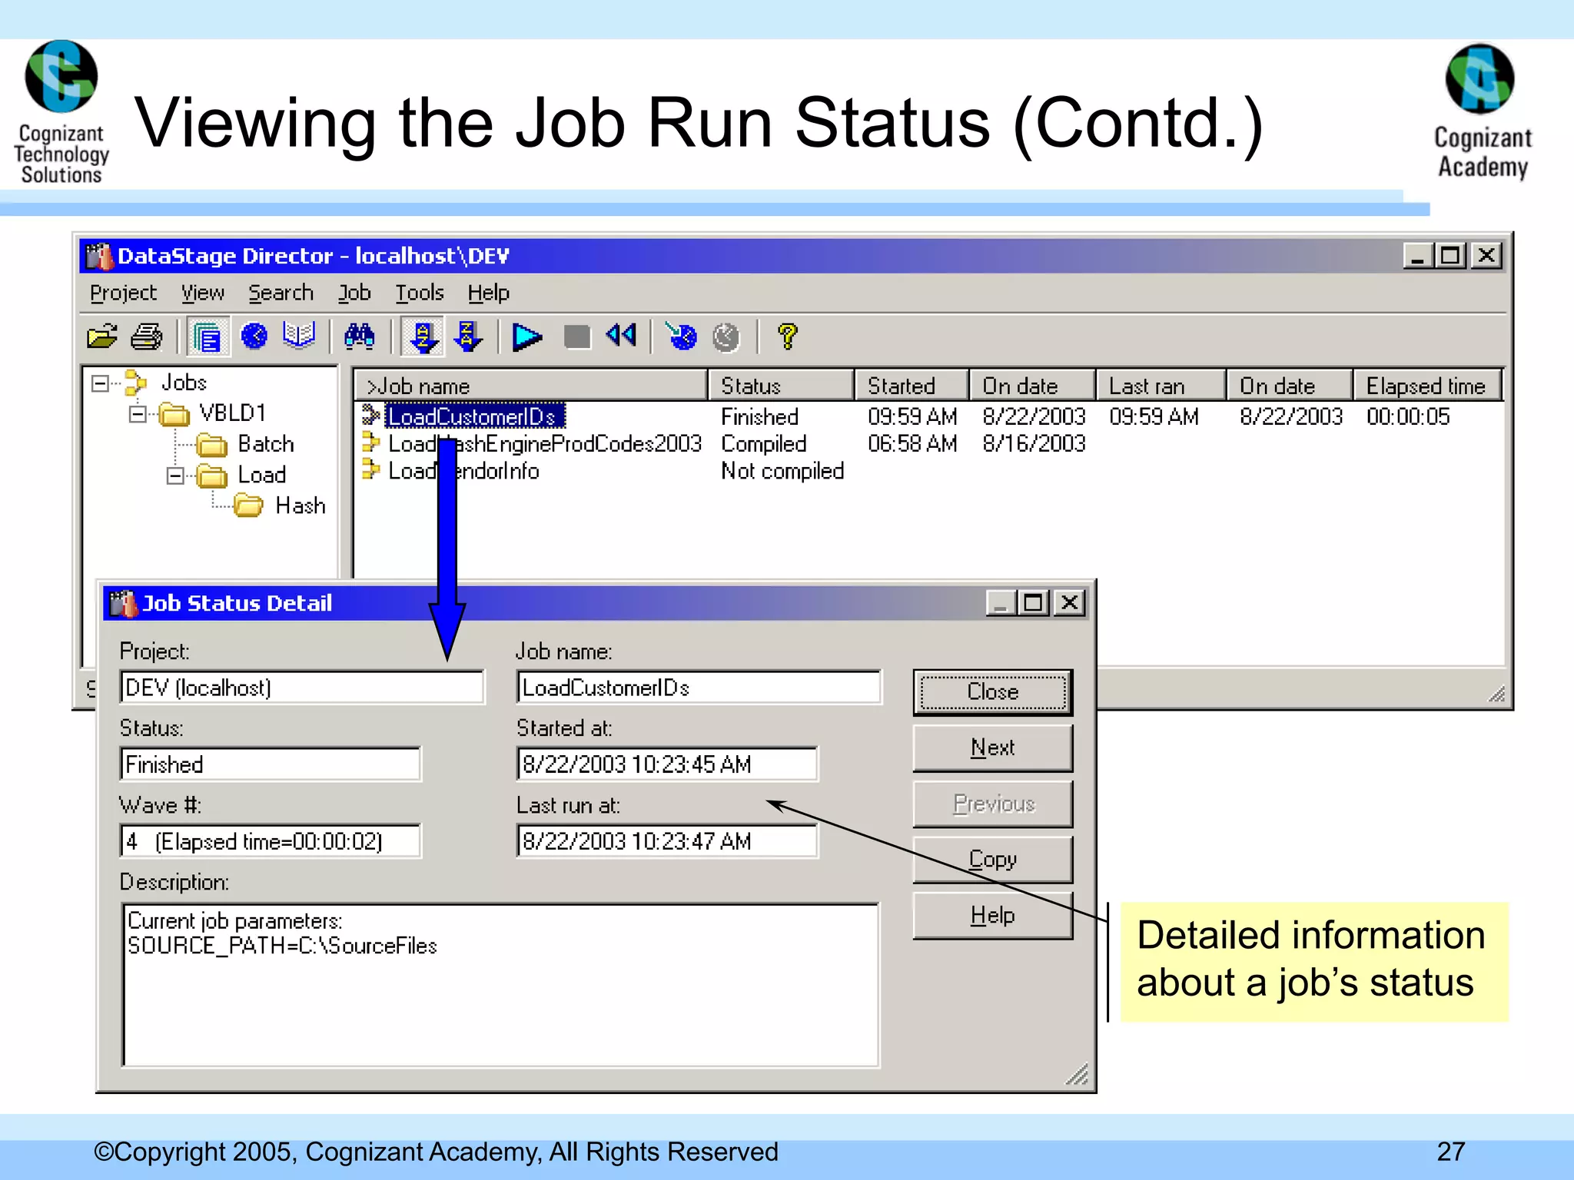Open the Job Log book icon

tap(298, 335)
